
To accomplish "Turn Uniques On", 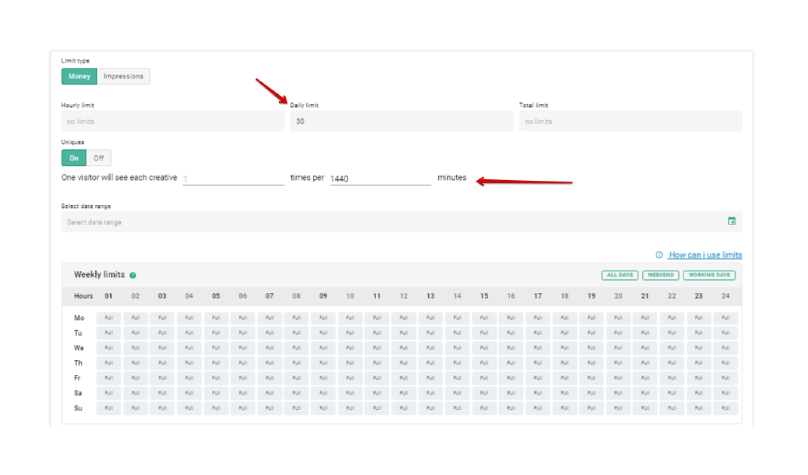I will coord(74,158).
